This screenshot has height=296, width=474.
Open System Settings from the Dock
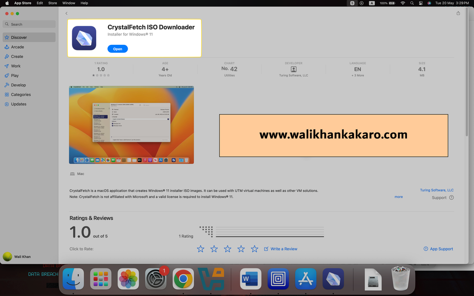tap(156, 279)
